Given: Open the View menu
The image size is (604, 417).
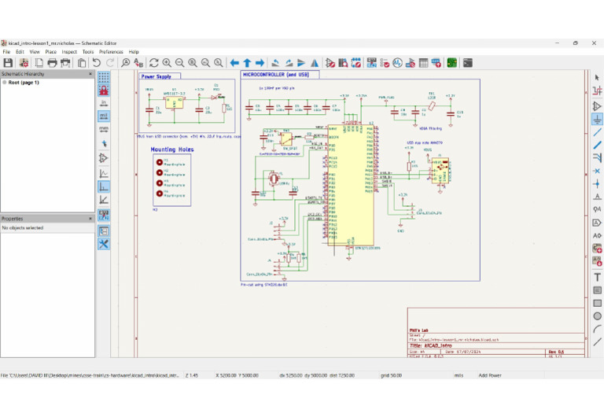Looking at the screenshot, I should (35, 52).
